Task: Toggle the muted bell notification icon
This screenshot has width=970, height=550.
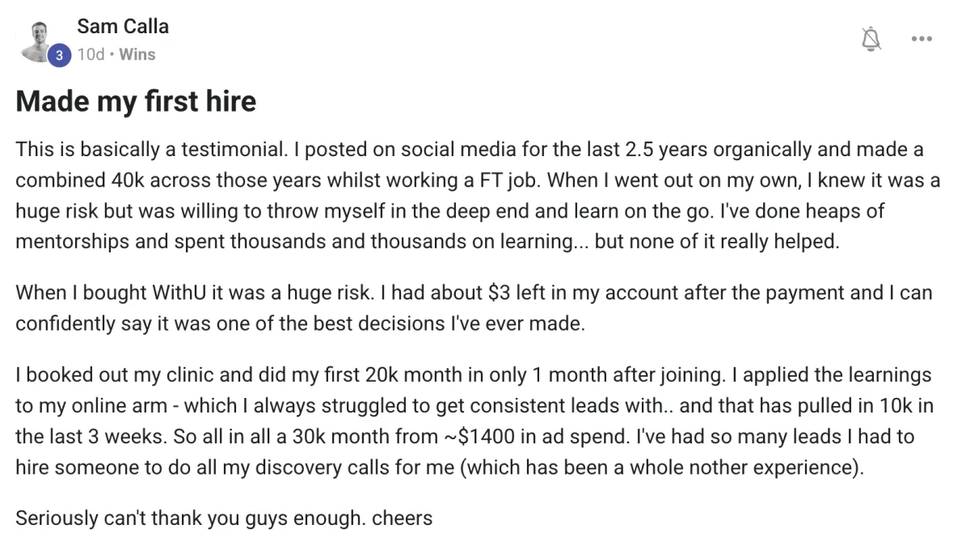Action: click(871, 39)
